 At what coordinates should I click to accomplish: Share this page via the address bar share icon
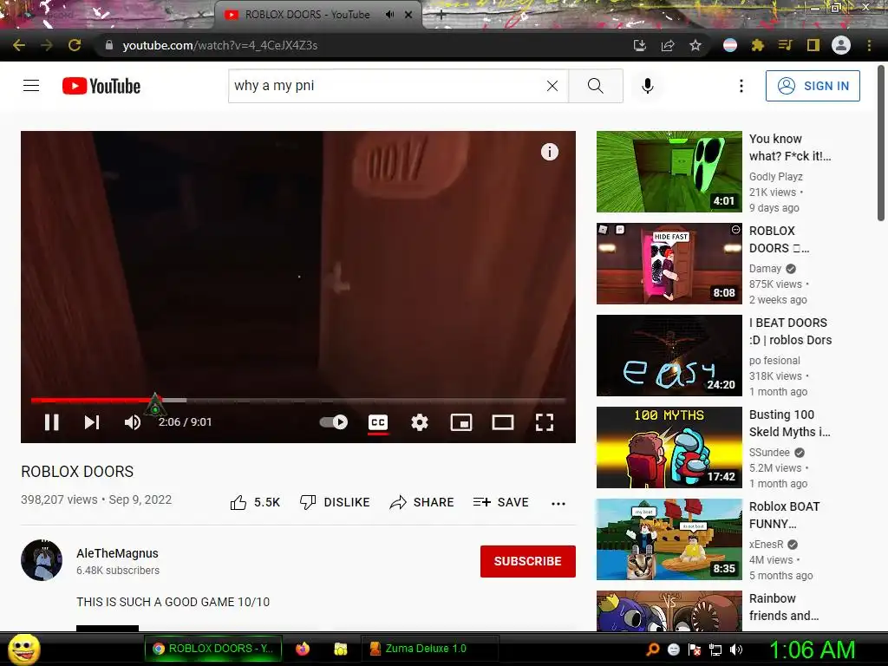[x=668, y=45]
